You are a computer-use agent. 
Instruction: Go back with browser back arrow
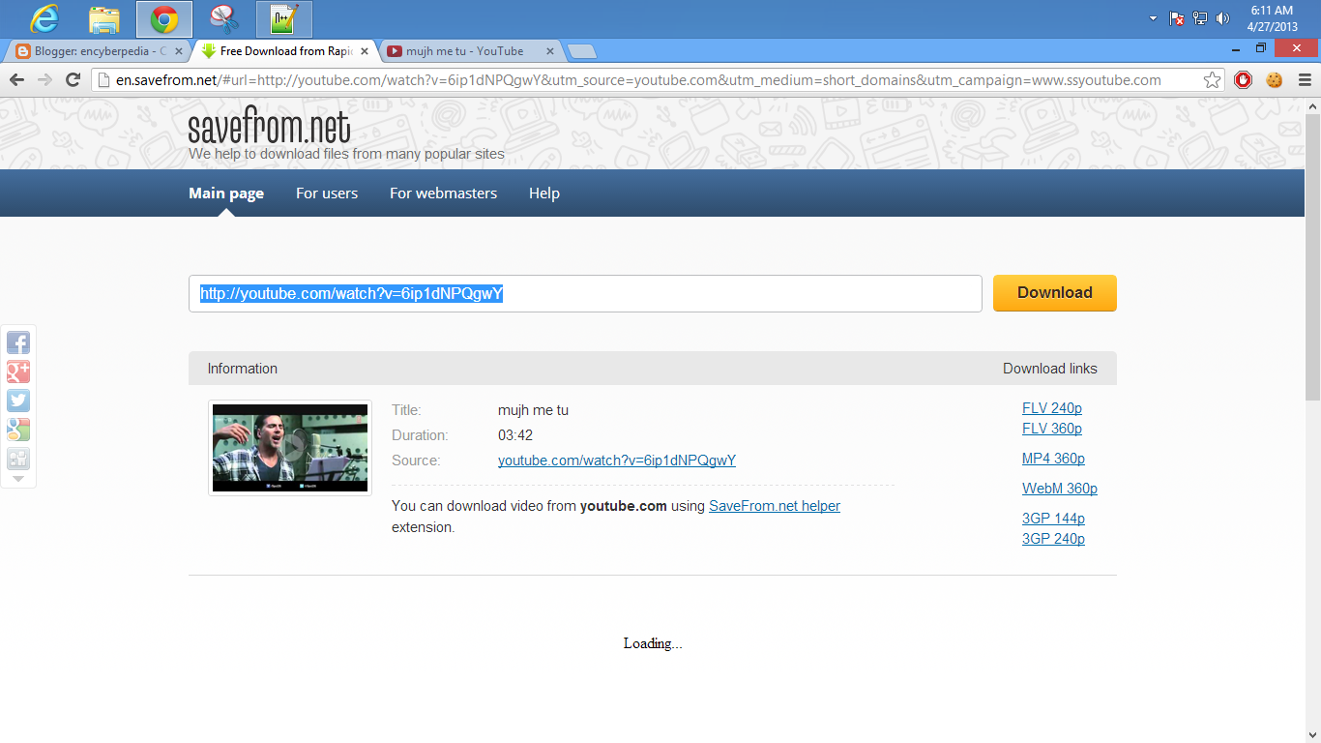16,80
